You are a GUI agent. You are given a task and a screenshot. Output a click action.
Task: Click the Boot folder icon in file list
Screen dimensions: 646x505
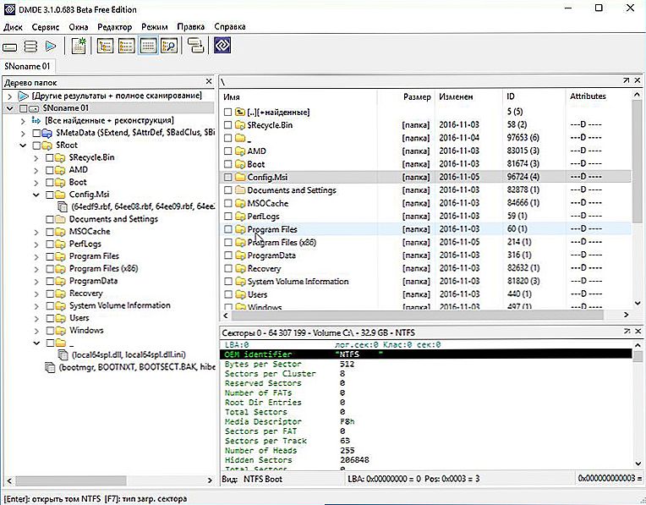240,164
